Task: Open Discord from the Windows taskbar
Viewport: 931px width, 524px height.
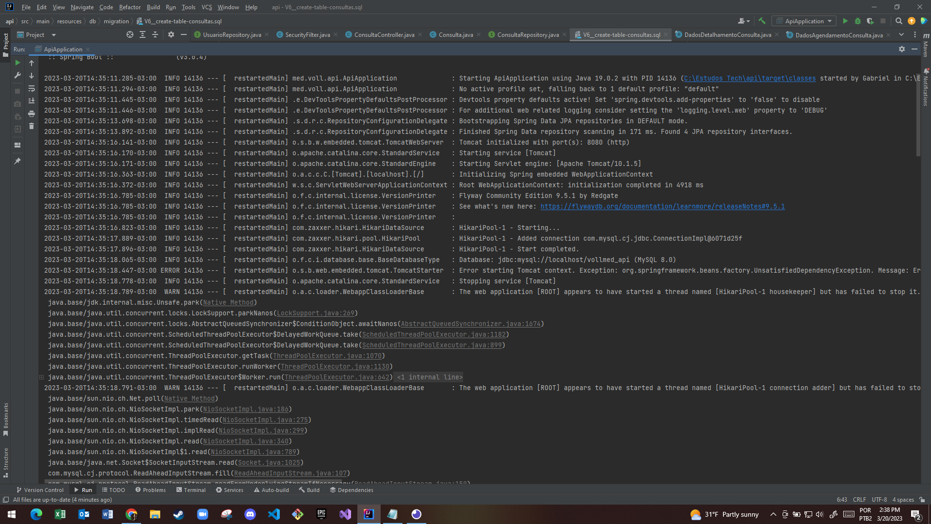Action: click(250, 514)
